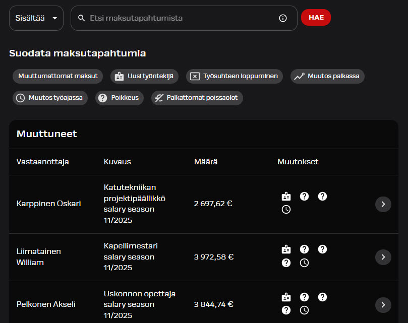Click new employee badge icon in Pelkonen row
The image size is (408, 323).
pyautogui.click(x=286, y=297)
